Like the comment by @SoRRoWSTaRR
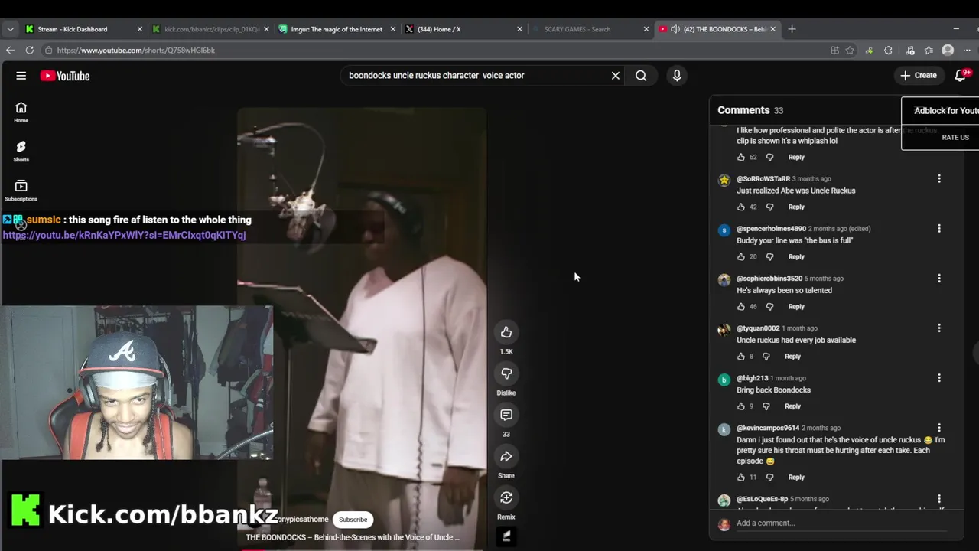The height and width of the screenshot is (551, 979). click(740, 207)
